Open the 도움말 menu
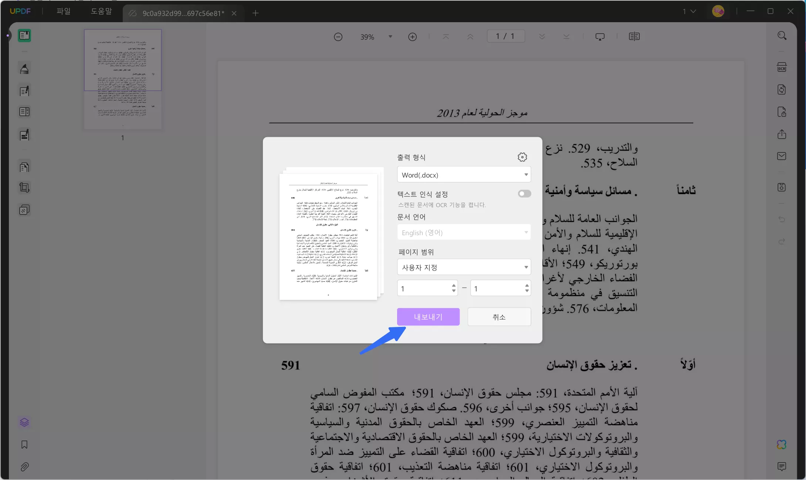 pos(101,11)
